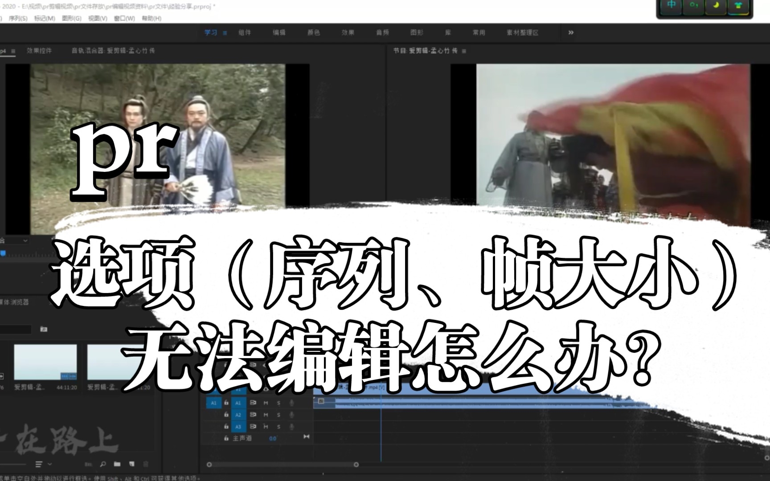Open the 视图(V) menu

point(98,18)
